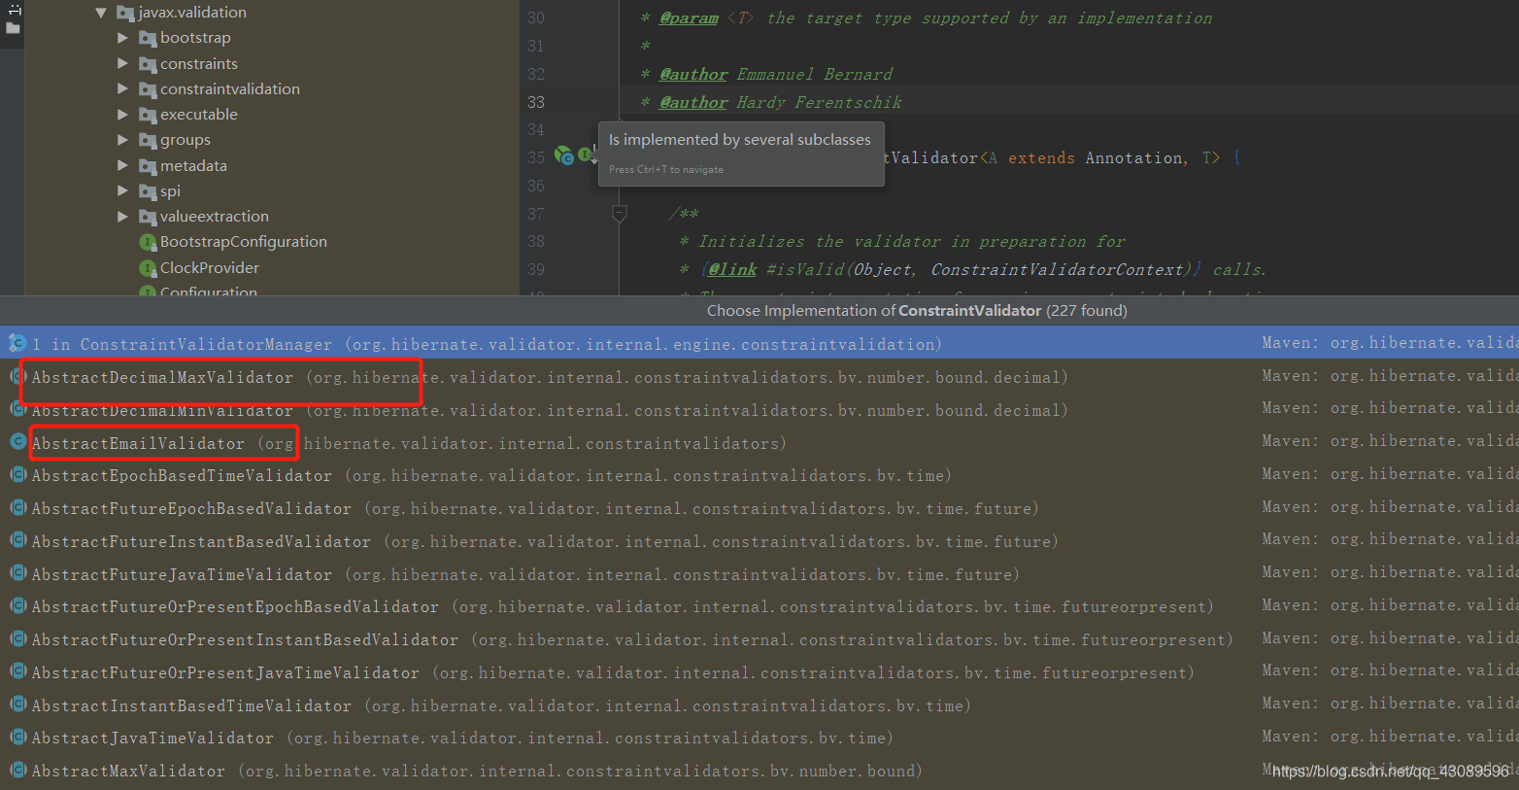The width and height of the screenshot is (1519, 790).
Task: Click the @author tag before Hardy Ferentschik
Action: tap(693, 103)
